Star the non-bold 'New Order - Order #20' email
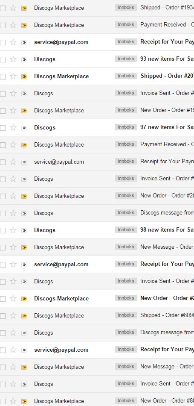 (x=13, y=196)
